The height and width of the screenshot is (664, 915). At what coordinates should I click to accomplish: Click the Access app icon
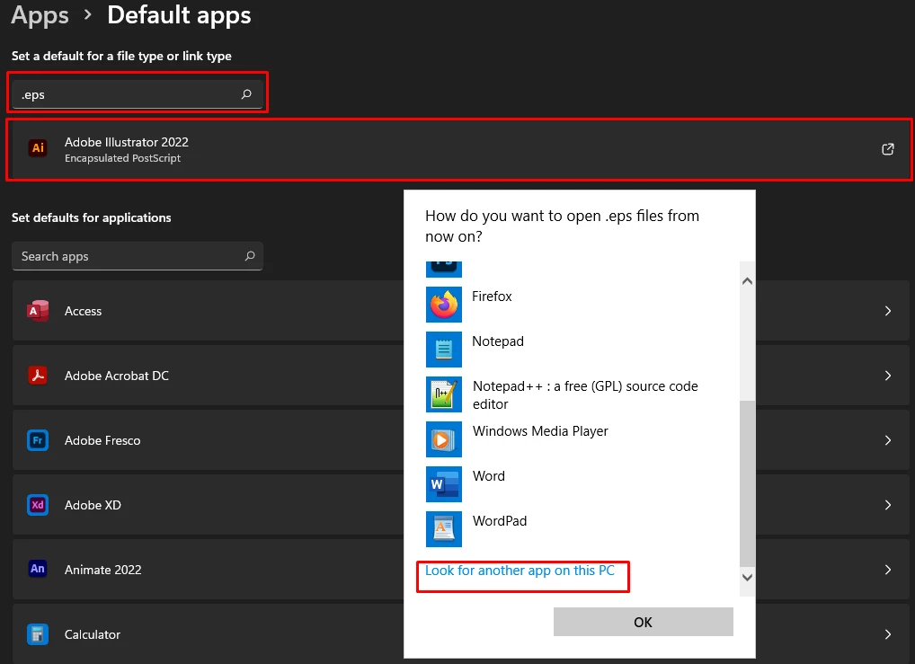pyautogui.click(x=38, y=311)
